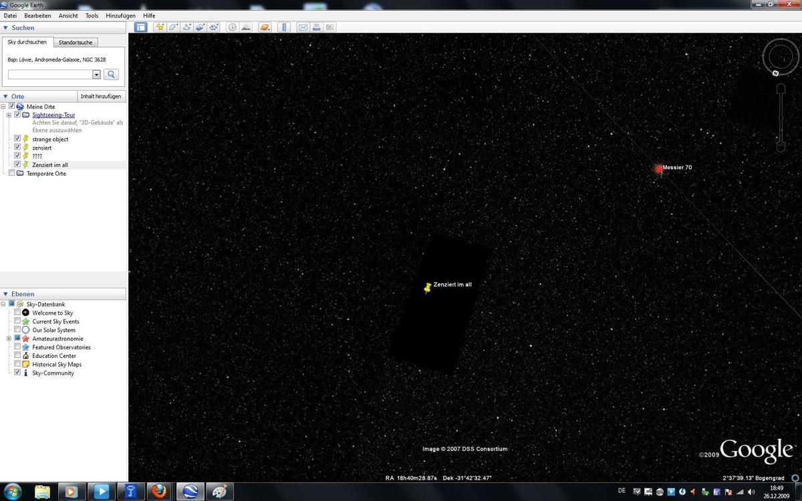Click the Sightseeing-Tour folder icon
Image resolution: width=802 pixels, height=501 pixels.
[26, 115]
